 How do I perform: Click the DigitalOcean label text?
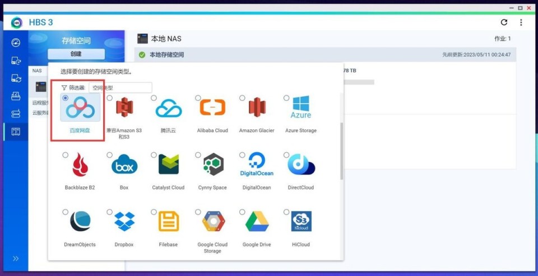click(x=257, y=188)
